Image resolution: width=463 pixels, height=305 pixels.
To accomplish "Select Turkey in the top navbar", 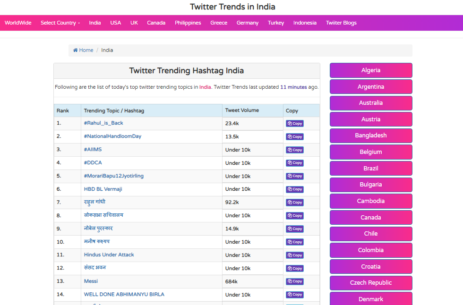I will point(276,23).
